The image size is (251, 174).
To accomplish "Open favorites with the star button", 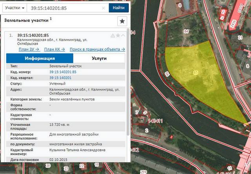I will click(122, 21).
